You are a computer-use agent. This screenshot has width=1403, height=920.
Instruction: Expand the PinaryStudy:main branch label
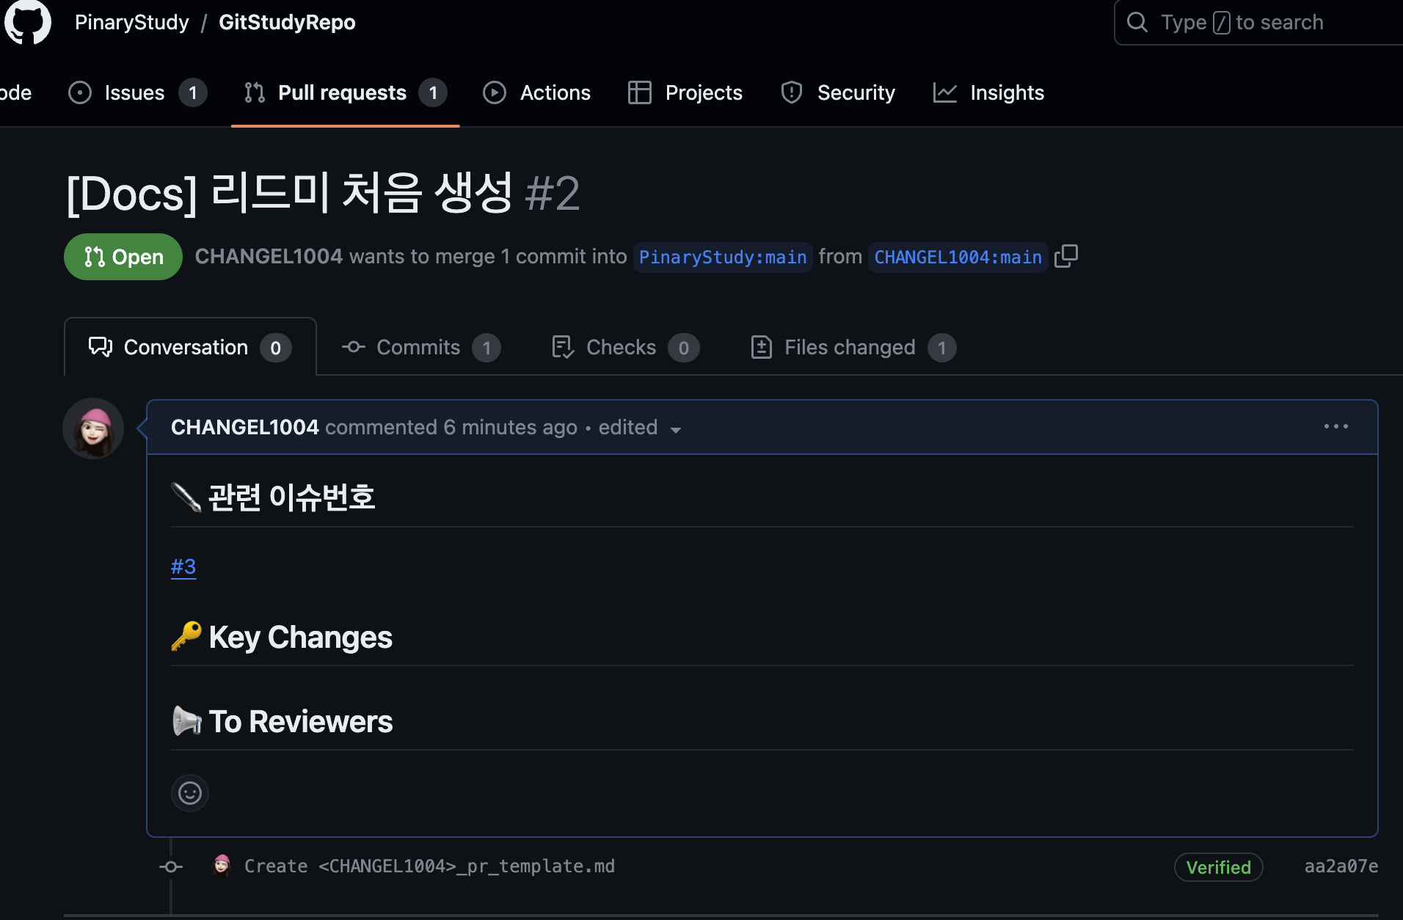point(722,257)
